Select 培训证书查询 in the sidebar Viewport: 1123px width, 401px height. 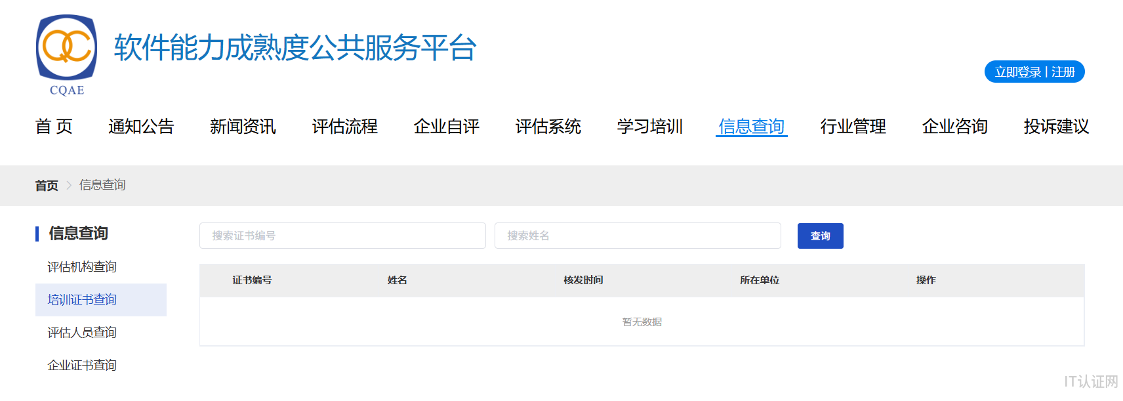click(x=82, y=300)
